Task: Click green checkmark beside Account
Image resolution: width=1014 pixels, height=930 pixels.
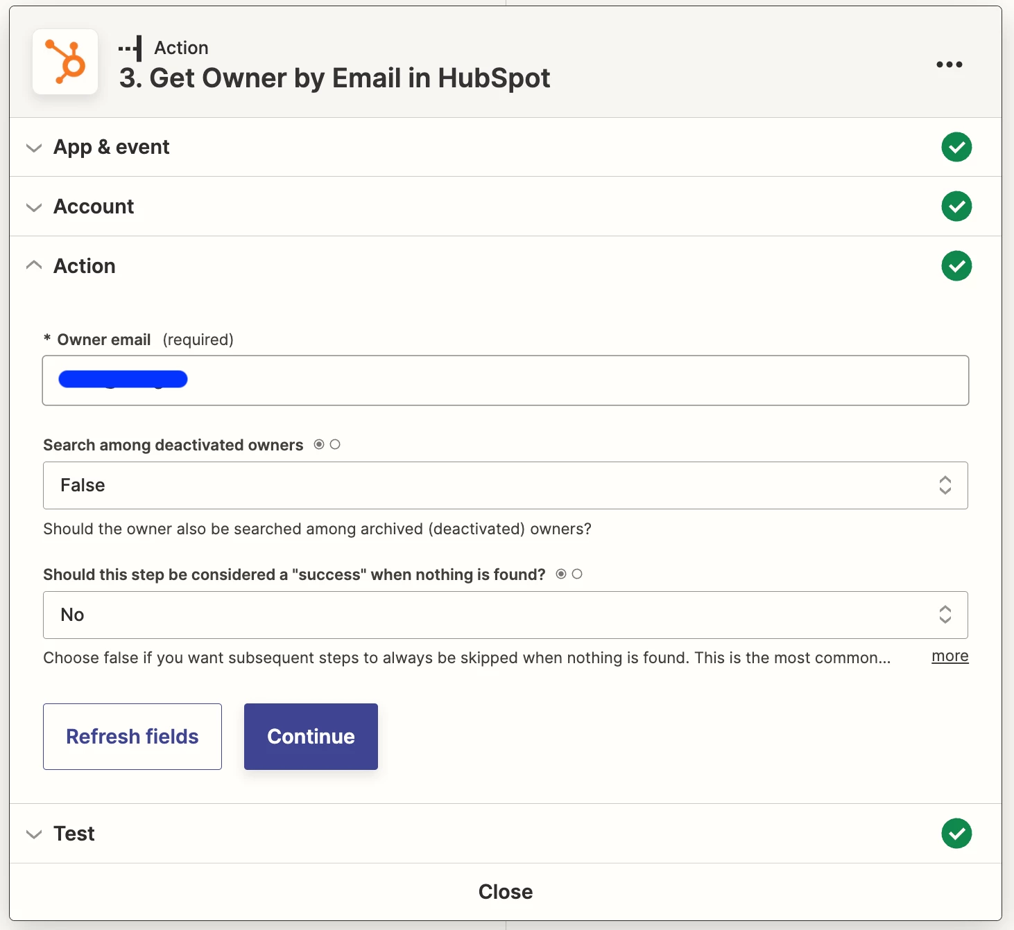Action: tap(956, 207)
